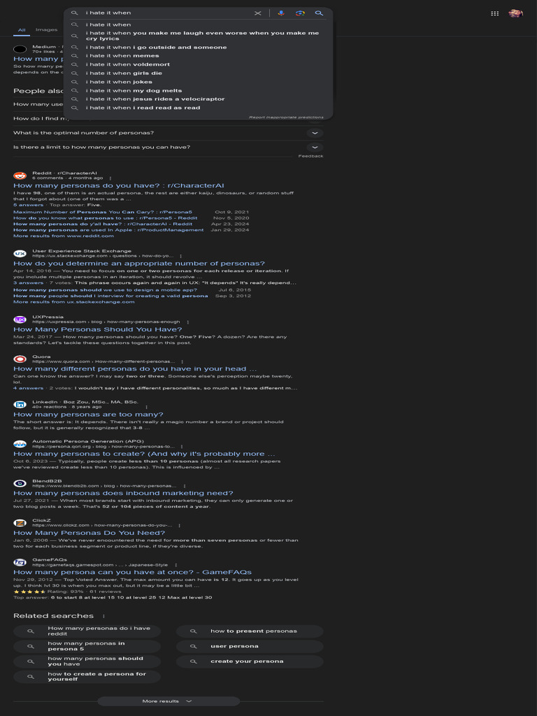Click the UXPressia site favicon

(x=20, y=320)
